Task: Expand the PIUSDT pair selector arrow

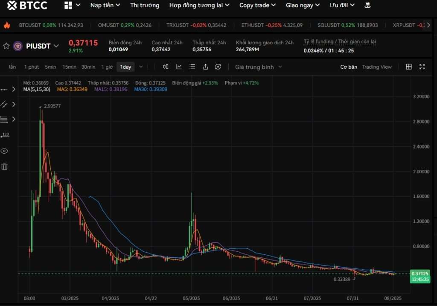Action: pos(56,46)
